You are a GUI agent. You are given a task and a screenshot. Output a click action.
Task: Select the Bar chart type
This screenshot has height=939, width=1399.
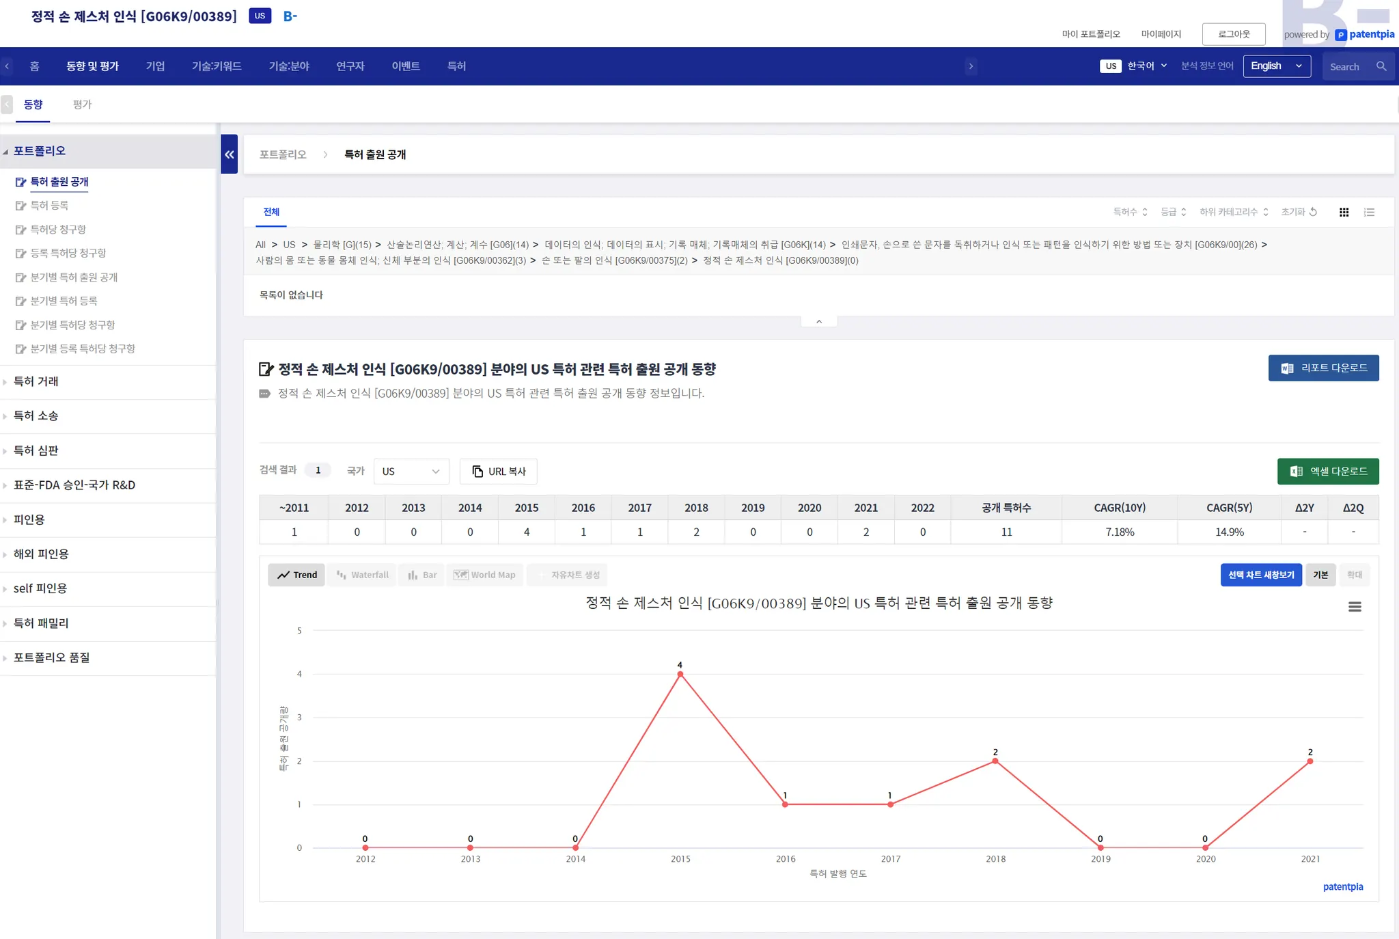tap(422, 575)
